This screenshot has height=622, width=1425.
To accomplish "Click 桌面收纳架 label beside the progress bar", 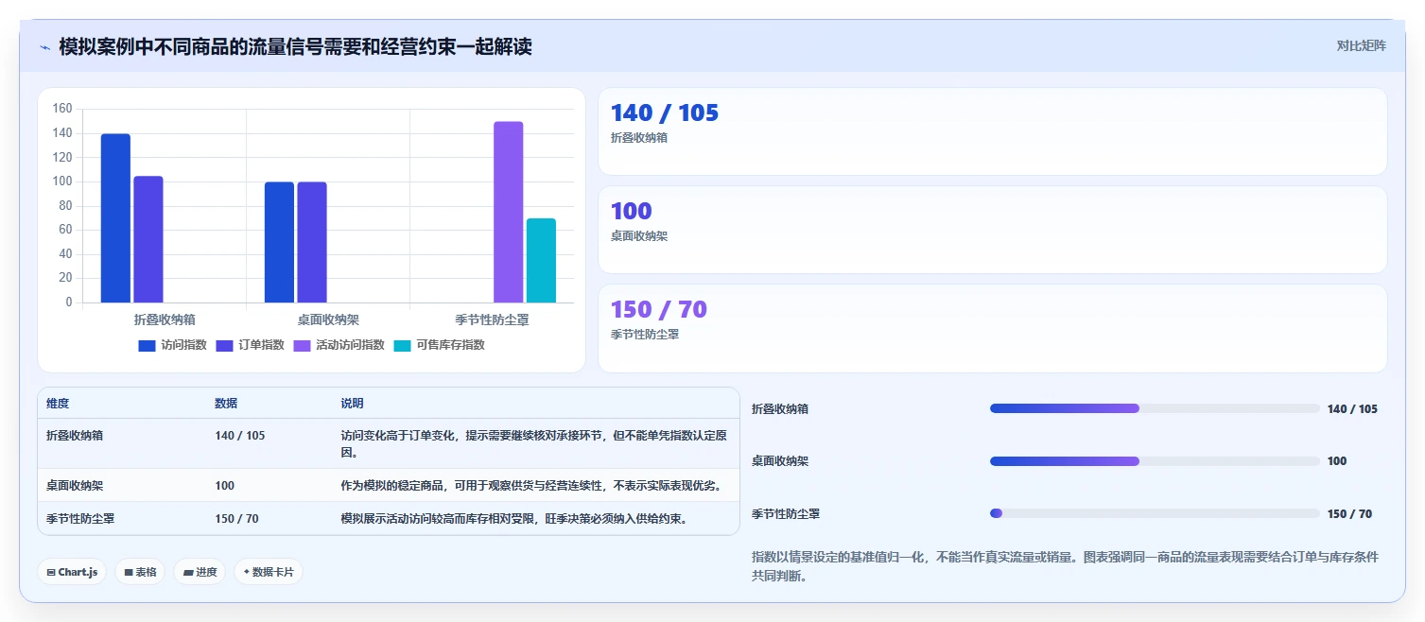I will pyautogui.click(x=780, y=461).
